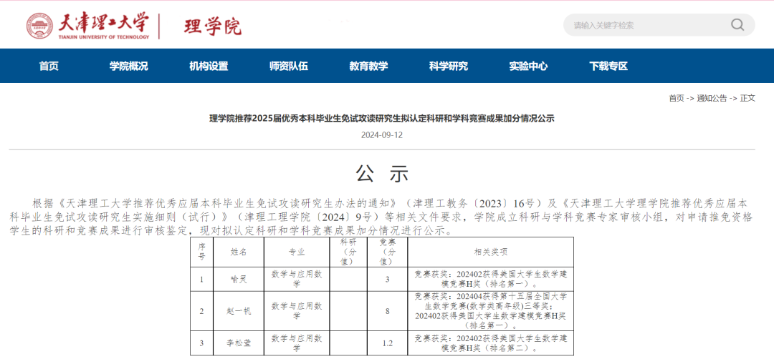The image size is (774, 359).
Task: Click the 首页 breadcrumb link
Action: tap(677, 98)
